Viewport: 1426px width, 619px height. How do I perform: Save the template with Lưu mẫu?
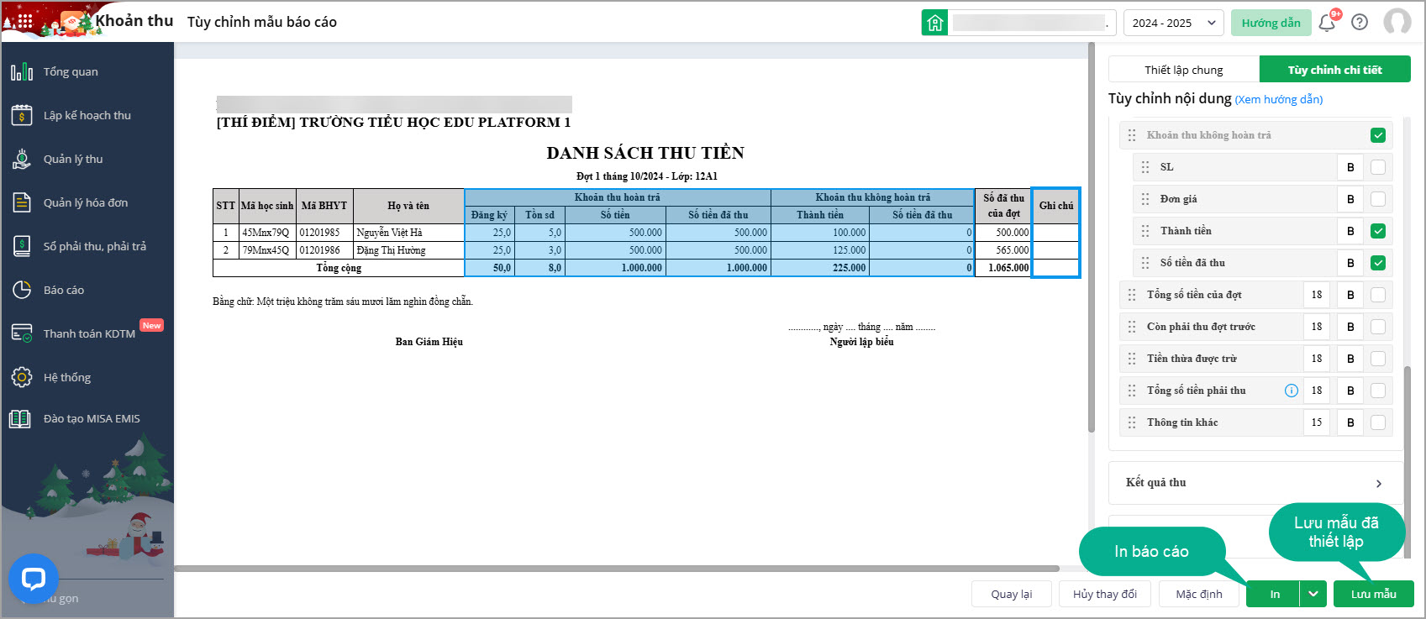coord(1374,594)
